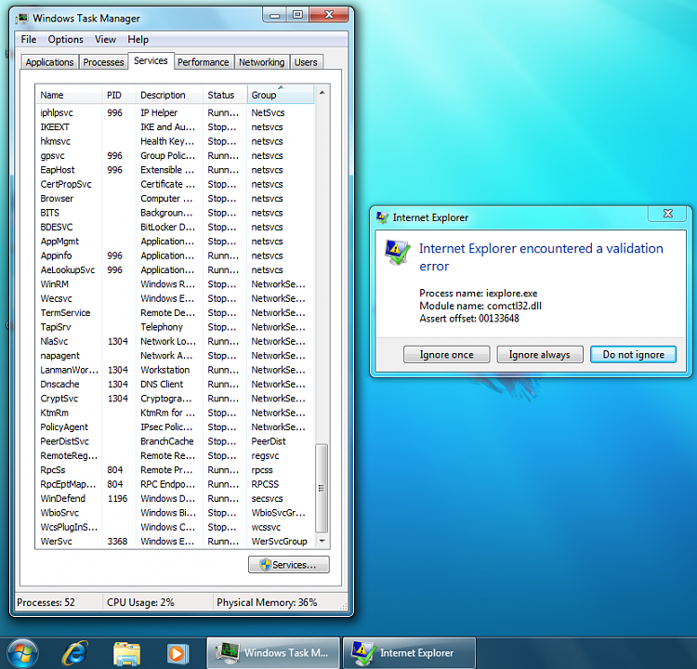Open the File menu
Image resolution: width=697 pixels, height=669 pixels.
(29, 40)
